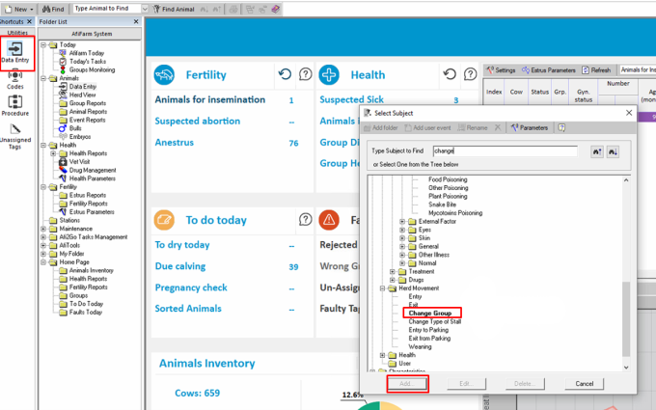The width and height of the screenshot is (656, 410).
Task: Open the Procedure shortcut icon
Action: tap(16, 105)
